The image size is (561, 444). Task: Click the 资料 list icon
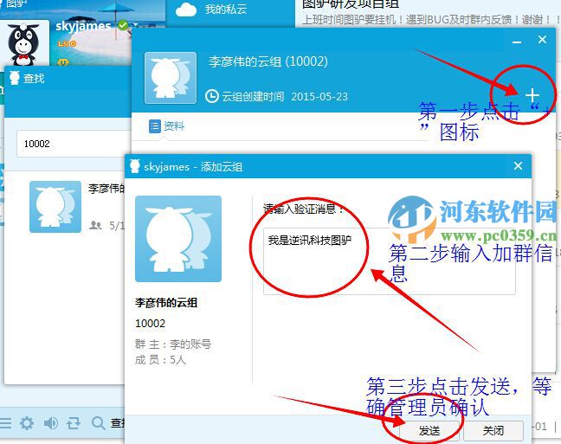pos(155,126)
